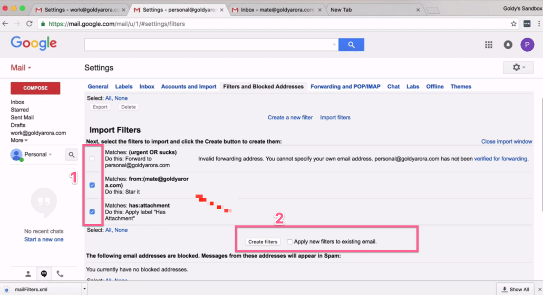The image size is (543, 295).
Task: Open the notifications bell
Action: [508, 45]
